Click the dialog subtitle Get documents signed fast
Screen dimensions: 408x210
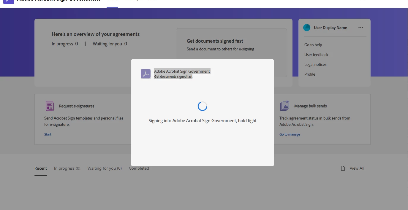coord(173,77)
